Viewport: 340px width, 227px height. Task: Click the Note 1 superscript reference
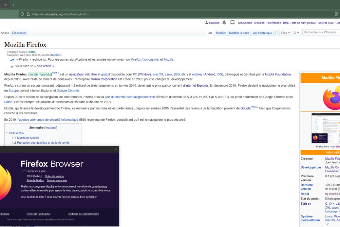(55, 73)
